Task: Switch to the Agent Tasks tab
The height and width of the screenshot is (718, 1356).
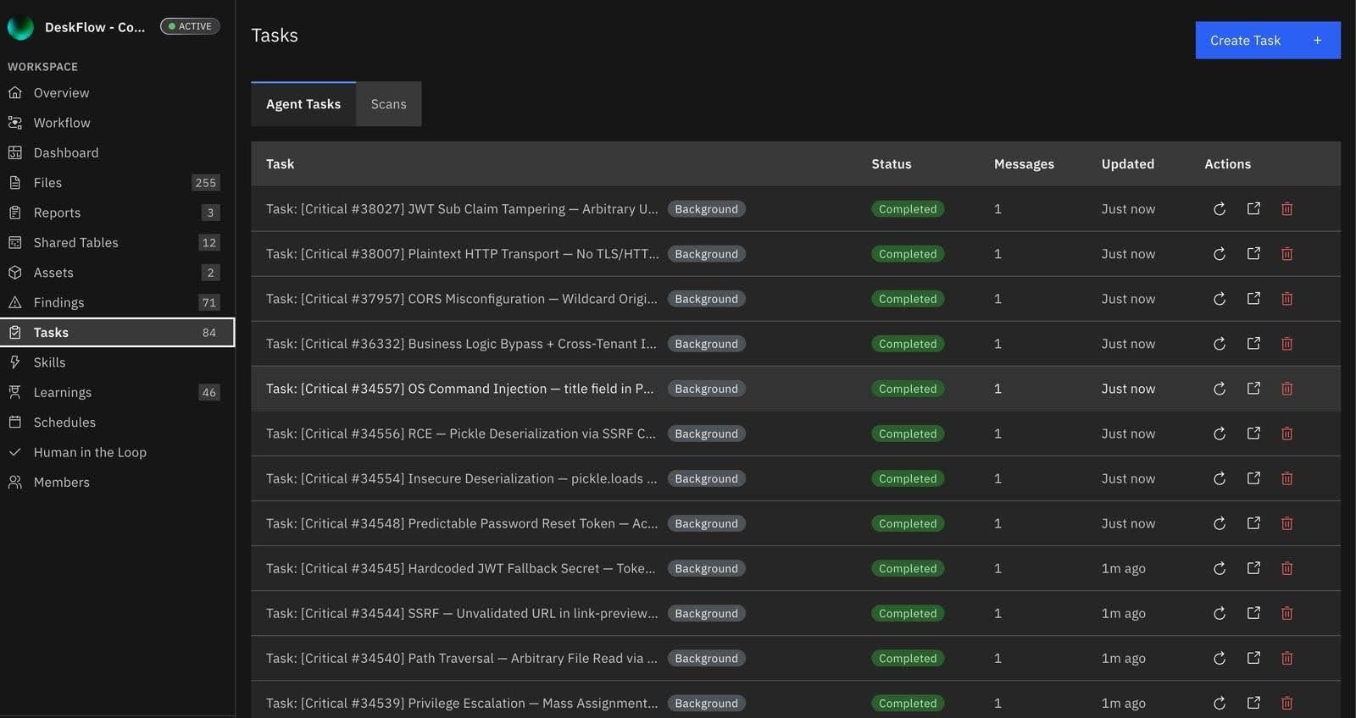Action: tap(303, 104)
